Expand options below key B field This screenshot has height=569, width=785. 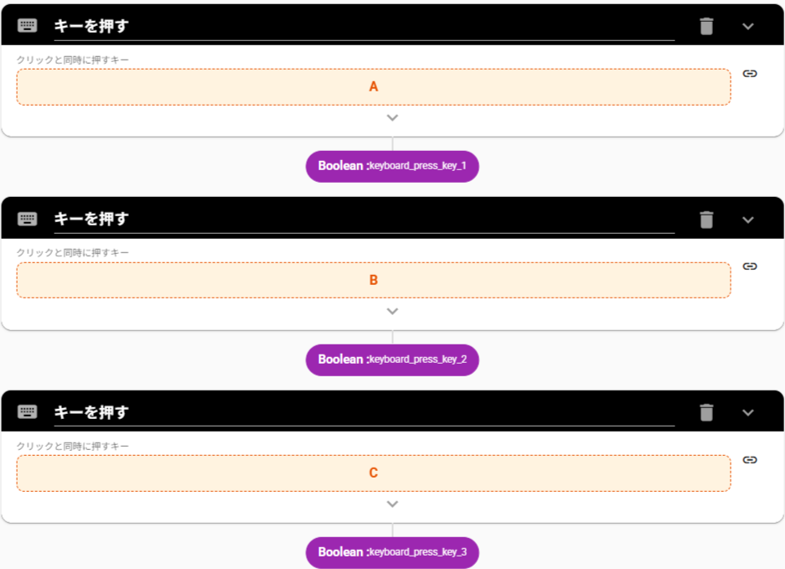[392, 311]
